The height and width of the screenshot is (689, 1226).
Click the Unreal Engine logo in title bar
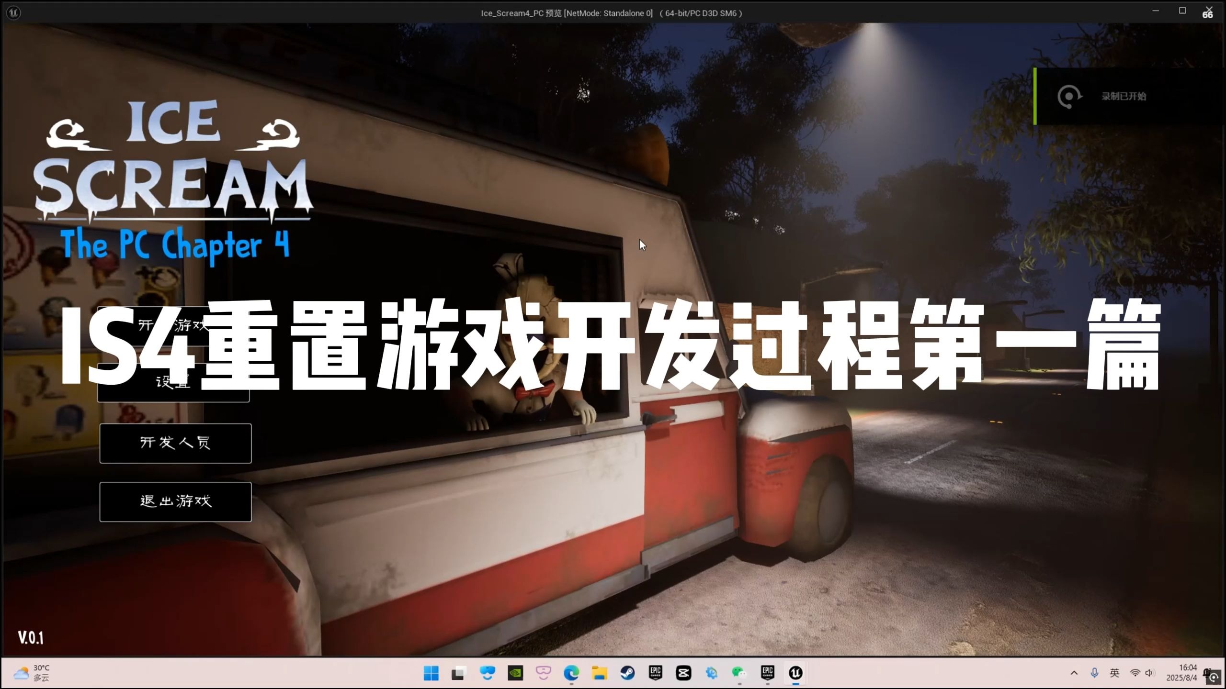pos(13,13)
